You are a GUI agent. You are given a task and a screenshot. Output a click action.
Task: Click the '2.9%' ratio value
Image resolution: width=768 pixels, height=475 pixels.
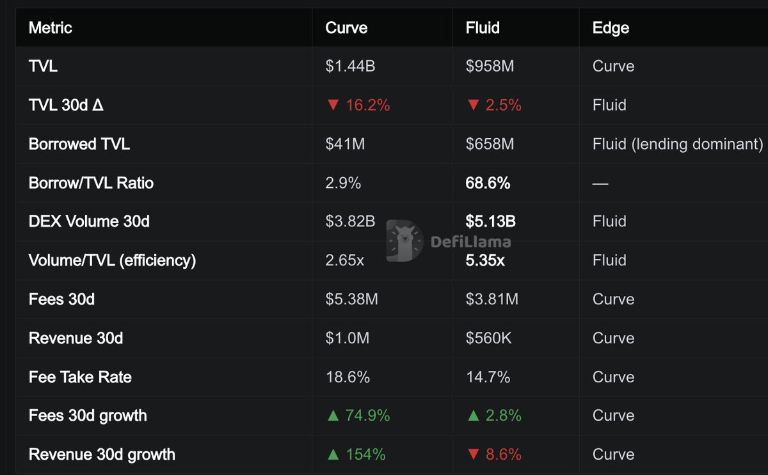coord(343,183)
